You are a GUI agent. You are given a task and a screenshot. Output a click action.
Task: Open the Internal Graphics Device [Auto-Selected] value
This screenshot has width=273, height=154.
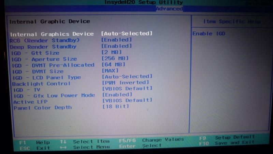click(x=127, y=33)
